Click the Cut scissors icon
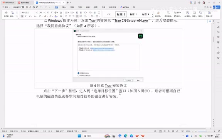The height and width of the screenshot is (139, 222). (x=17, y=13)
